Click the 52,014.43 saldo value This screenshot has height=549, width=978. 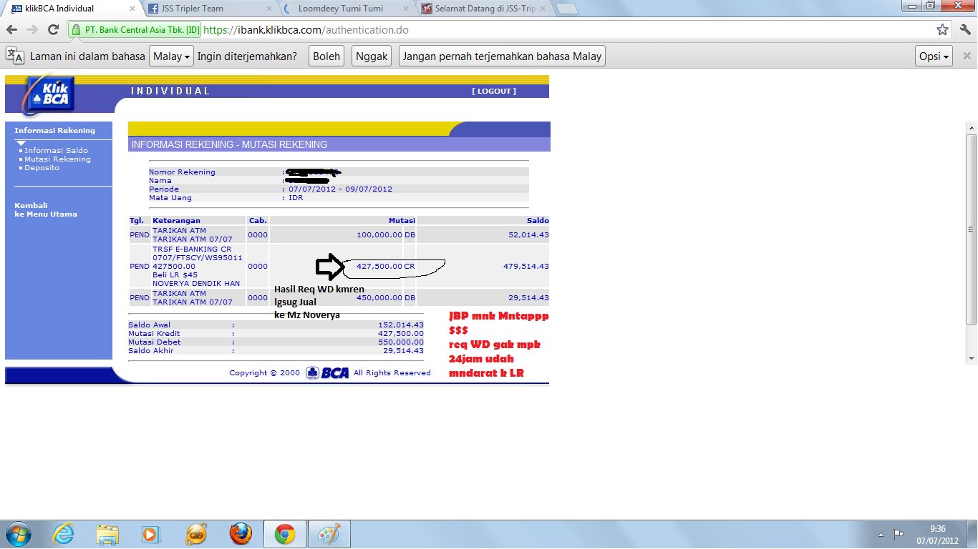[x=528, y=234]
